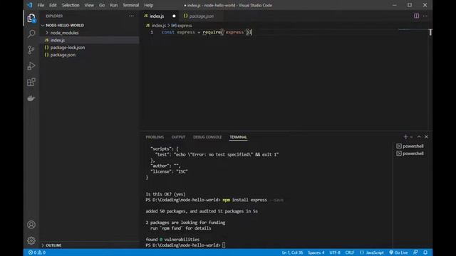
Task: Click line 1 of the code editor
Action: [206, 32]
